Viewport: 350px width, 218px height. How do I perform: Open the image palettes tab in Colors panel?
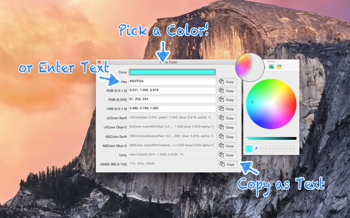(x=271, y=67)
